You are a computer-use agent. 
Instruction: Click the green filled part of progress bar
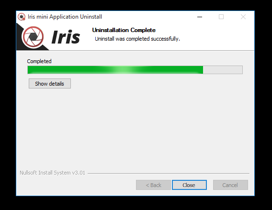pos(115,70)
